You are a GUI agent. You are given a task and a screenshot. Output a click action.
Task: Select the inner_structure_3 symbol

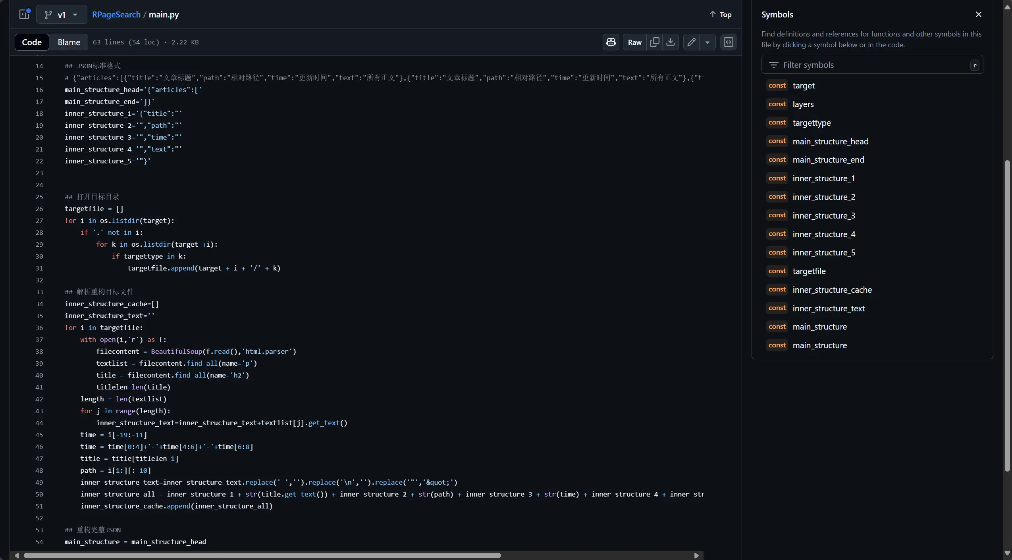[x=824, y=216]
